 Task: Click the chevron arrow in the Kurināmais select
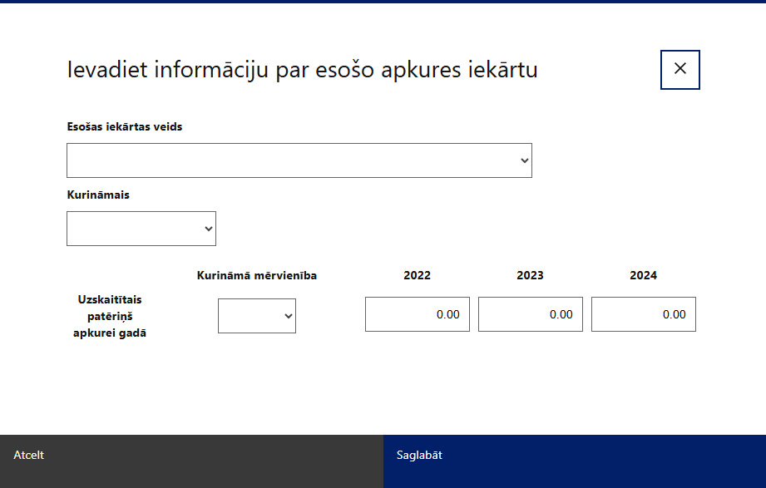(208, 229)
